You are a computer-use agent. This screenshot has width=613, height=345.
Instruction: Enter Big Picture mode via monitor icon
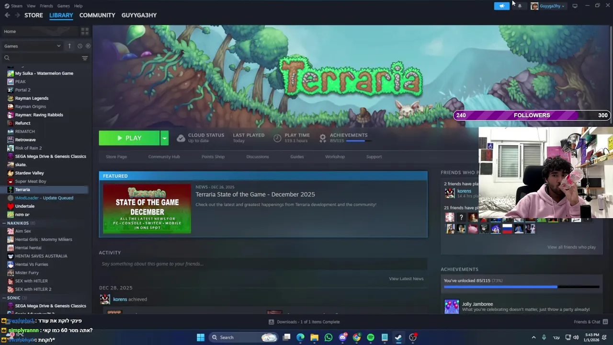(575, 6)
